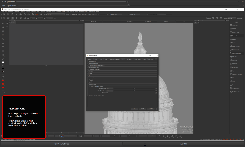
Task: Switch to the Navigation preferences tab
Action: pos(129,59)
